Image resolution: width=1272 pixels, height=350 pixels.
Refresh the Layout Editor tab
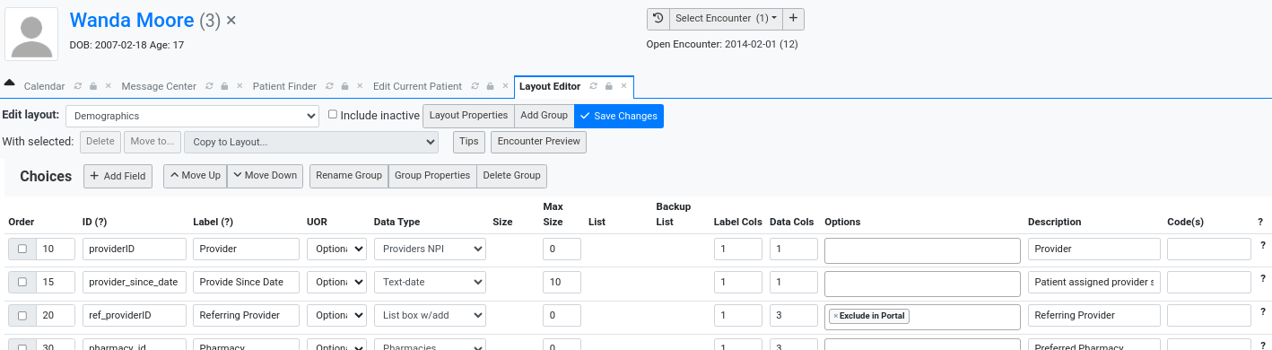tap(594, 87)
